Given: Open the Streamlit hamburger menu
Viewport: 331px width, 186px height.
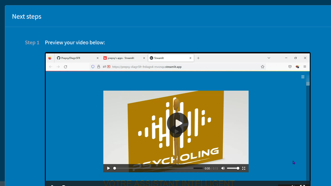Looking at the screenshot, I should coord(303,77).
